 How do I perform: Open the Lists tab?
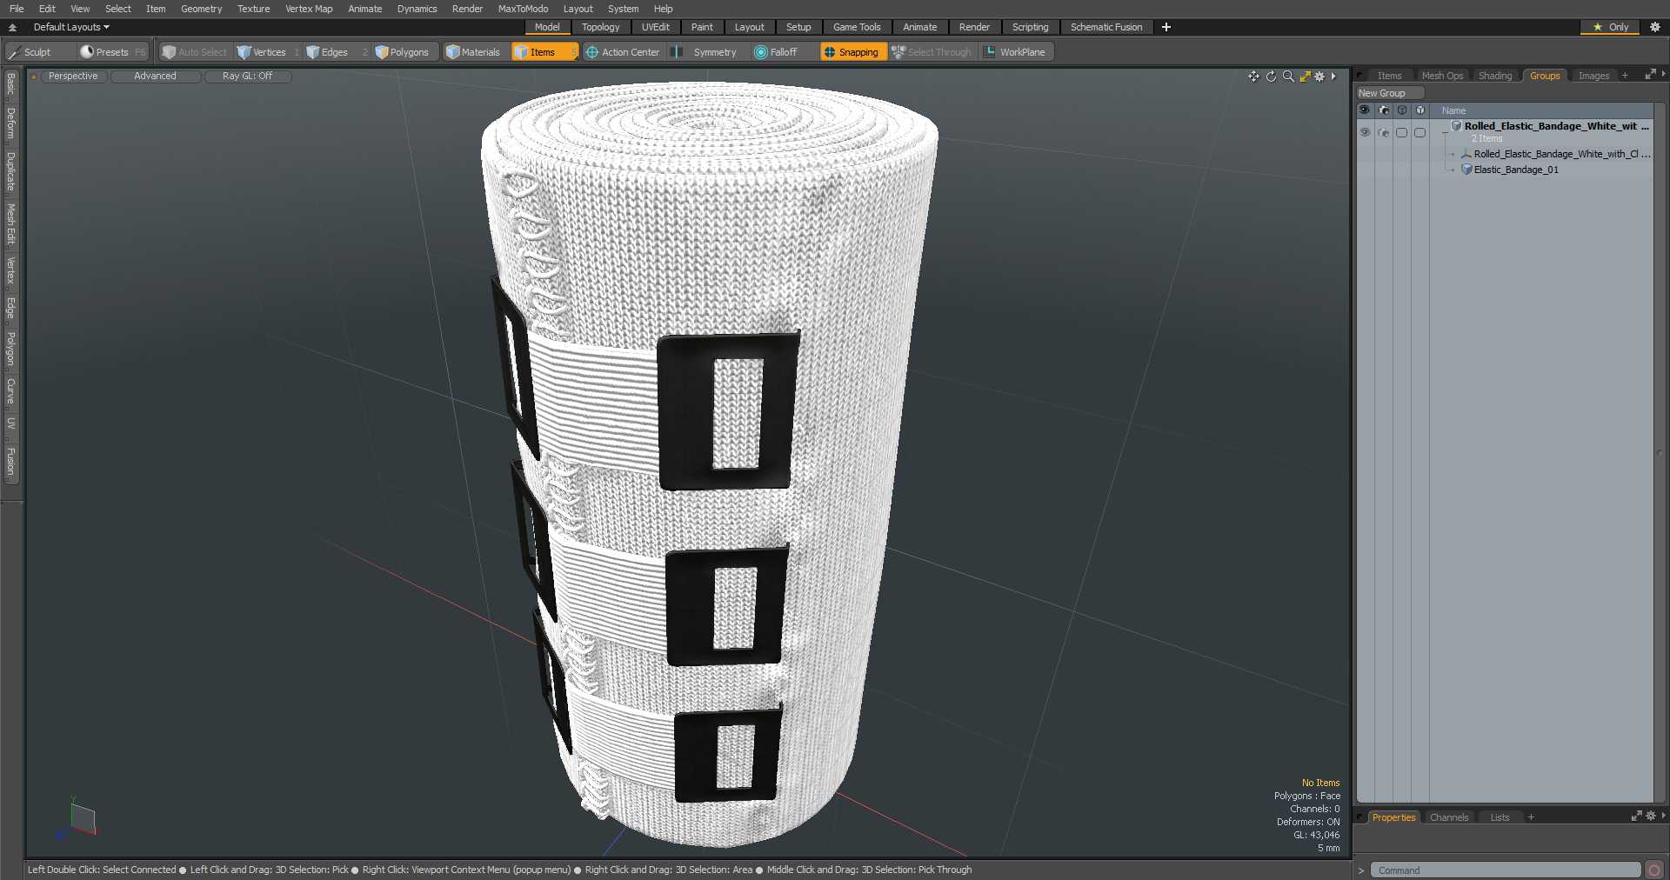tap(1500, 817)
